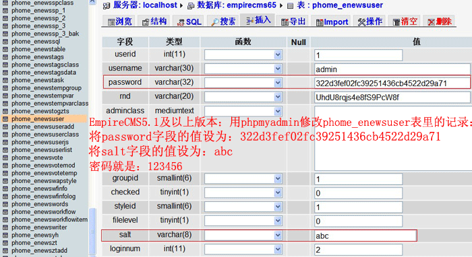The height and width of the screenshot is (257, 472).
Task: Click table icon beside phome_enewsuser in sidebar
Action: pos(5,119)
